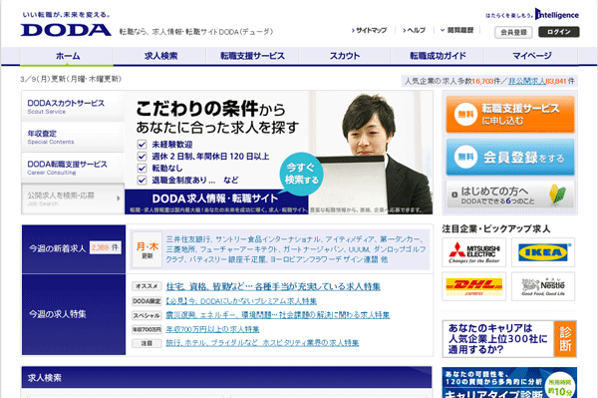Open the スカウト tab
The height and width of the screenshot is (398, 598).
tap(345, 56)
